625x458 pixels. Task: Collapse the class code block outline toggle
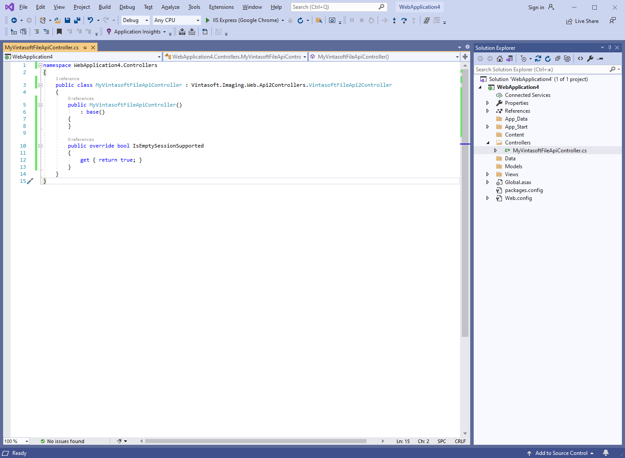coord(40,85)
